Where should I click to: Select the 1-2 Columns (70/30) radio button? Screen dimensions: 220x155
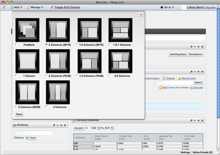point(77,76)
